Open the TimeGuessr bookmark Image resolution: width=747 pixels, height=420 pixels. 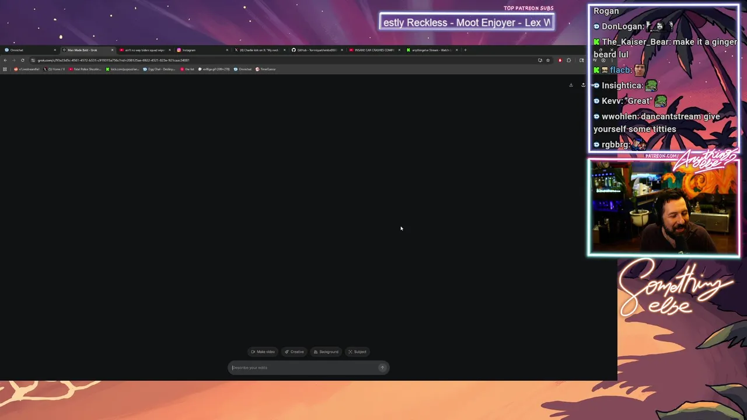pyautogui.click(x=266, y=69)
